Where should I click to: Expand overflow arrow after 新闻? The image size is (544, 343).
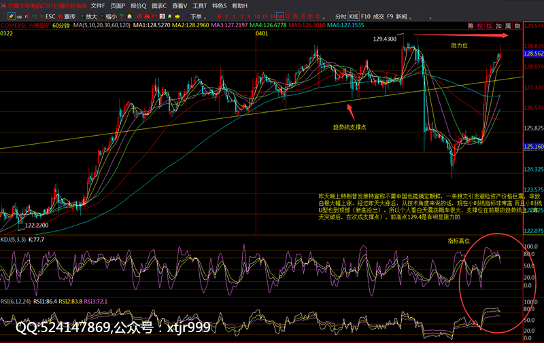[411, 18]
